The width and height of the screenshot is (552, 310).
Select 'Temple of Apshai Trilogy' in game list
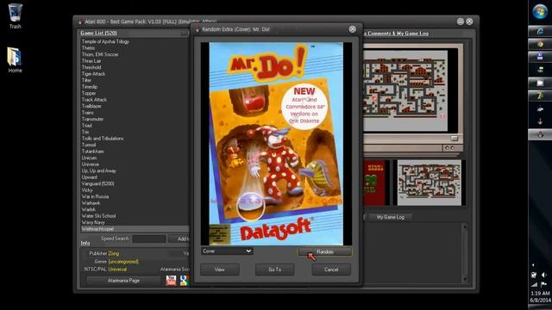coord(105,41)
